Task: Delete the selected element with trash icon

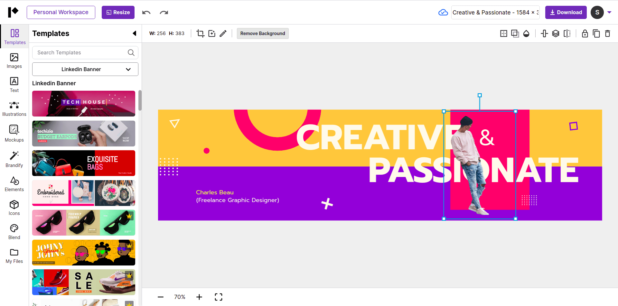Action: tap(608, 33)
